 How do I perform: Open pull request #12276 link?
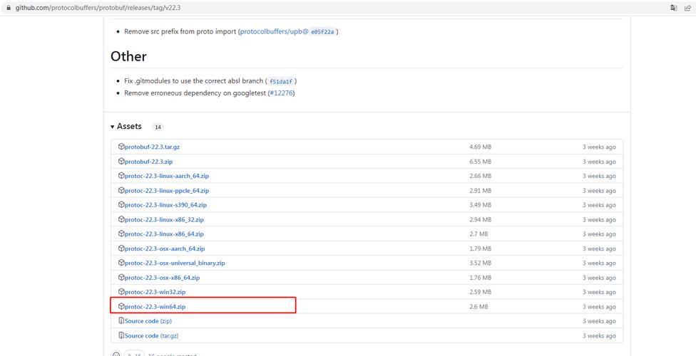pos(281,93)
